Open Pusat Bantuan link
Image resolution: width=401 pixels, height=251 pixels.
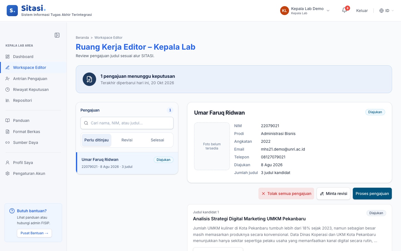(34, 233)
